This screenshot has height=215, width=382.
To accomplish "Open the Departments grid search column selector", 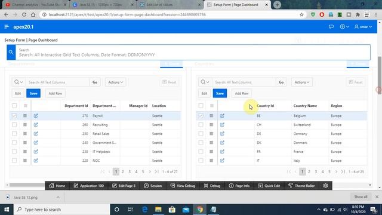I will point(19,82).
